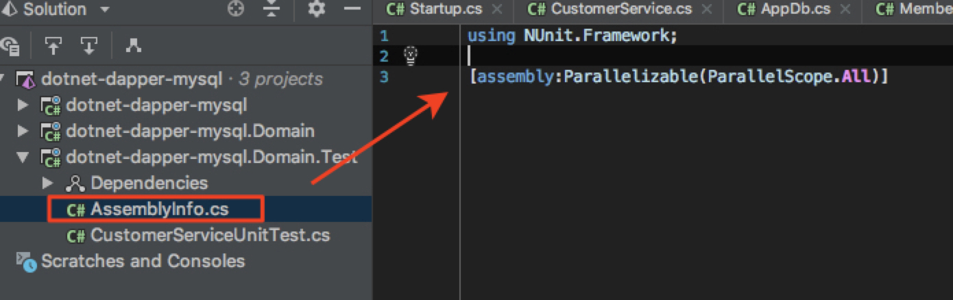
Task: Close the AppDb.cs tab
Action: point(845,10)
